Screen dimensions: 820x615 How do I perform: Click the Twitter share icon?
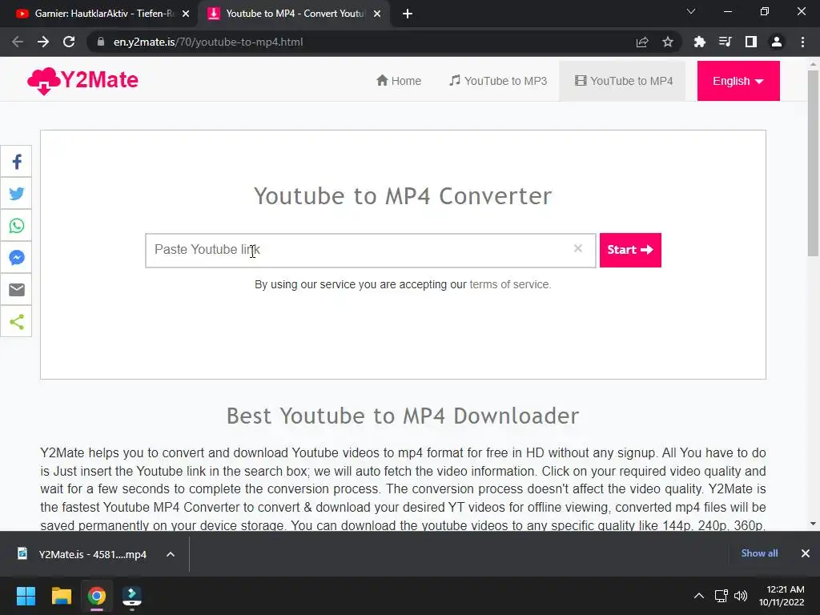pyautogui.click(x=16, y=194)
